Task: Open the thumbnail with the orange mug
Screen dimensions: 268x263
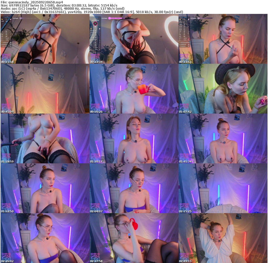Action: pyautogui.click(x=134, y=89)
